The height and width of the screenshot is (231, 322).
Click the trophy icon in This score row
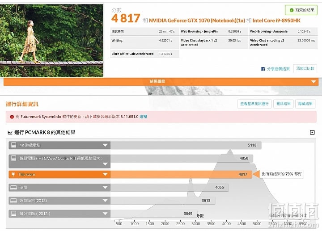(13, 174)
